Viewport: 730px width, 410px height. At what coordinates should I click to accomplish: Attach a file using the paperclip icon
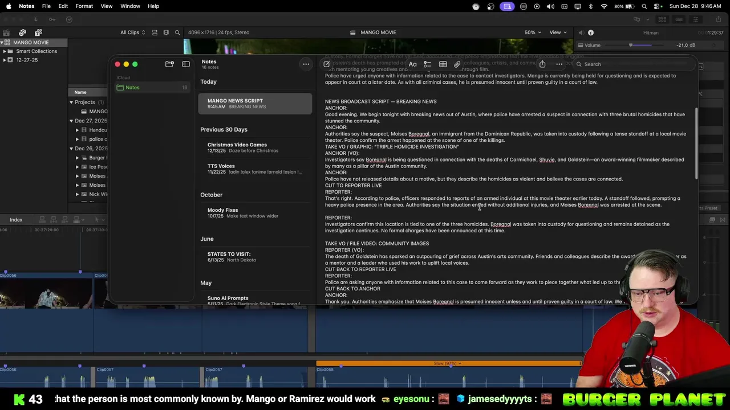(x=457, y=64)
